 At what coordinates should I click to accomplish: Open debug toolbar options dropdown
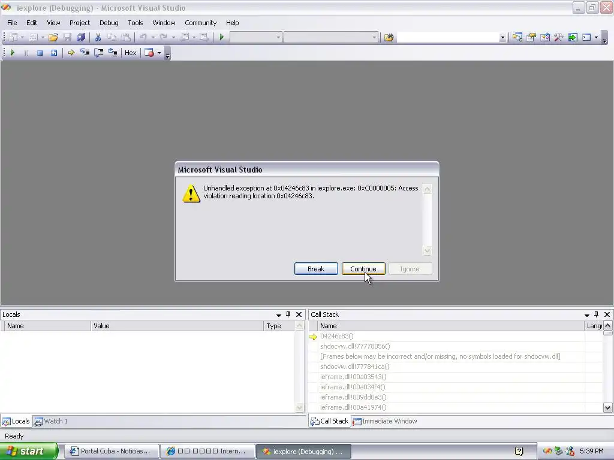pyautogui.click(x=168, y=55)
